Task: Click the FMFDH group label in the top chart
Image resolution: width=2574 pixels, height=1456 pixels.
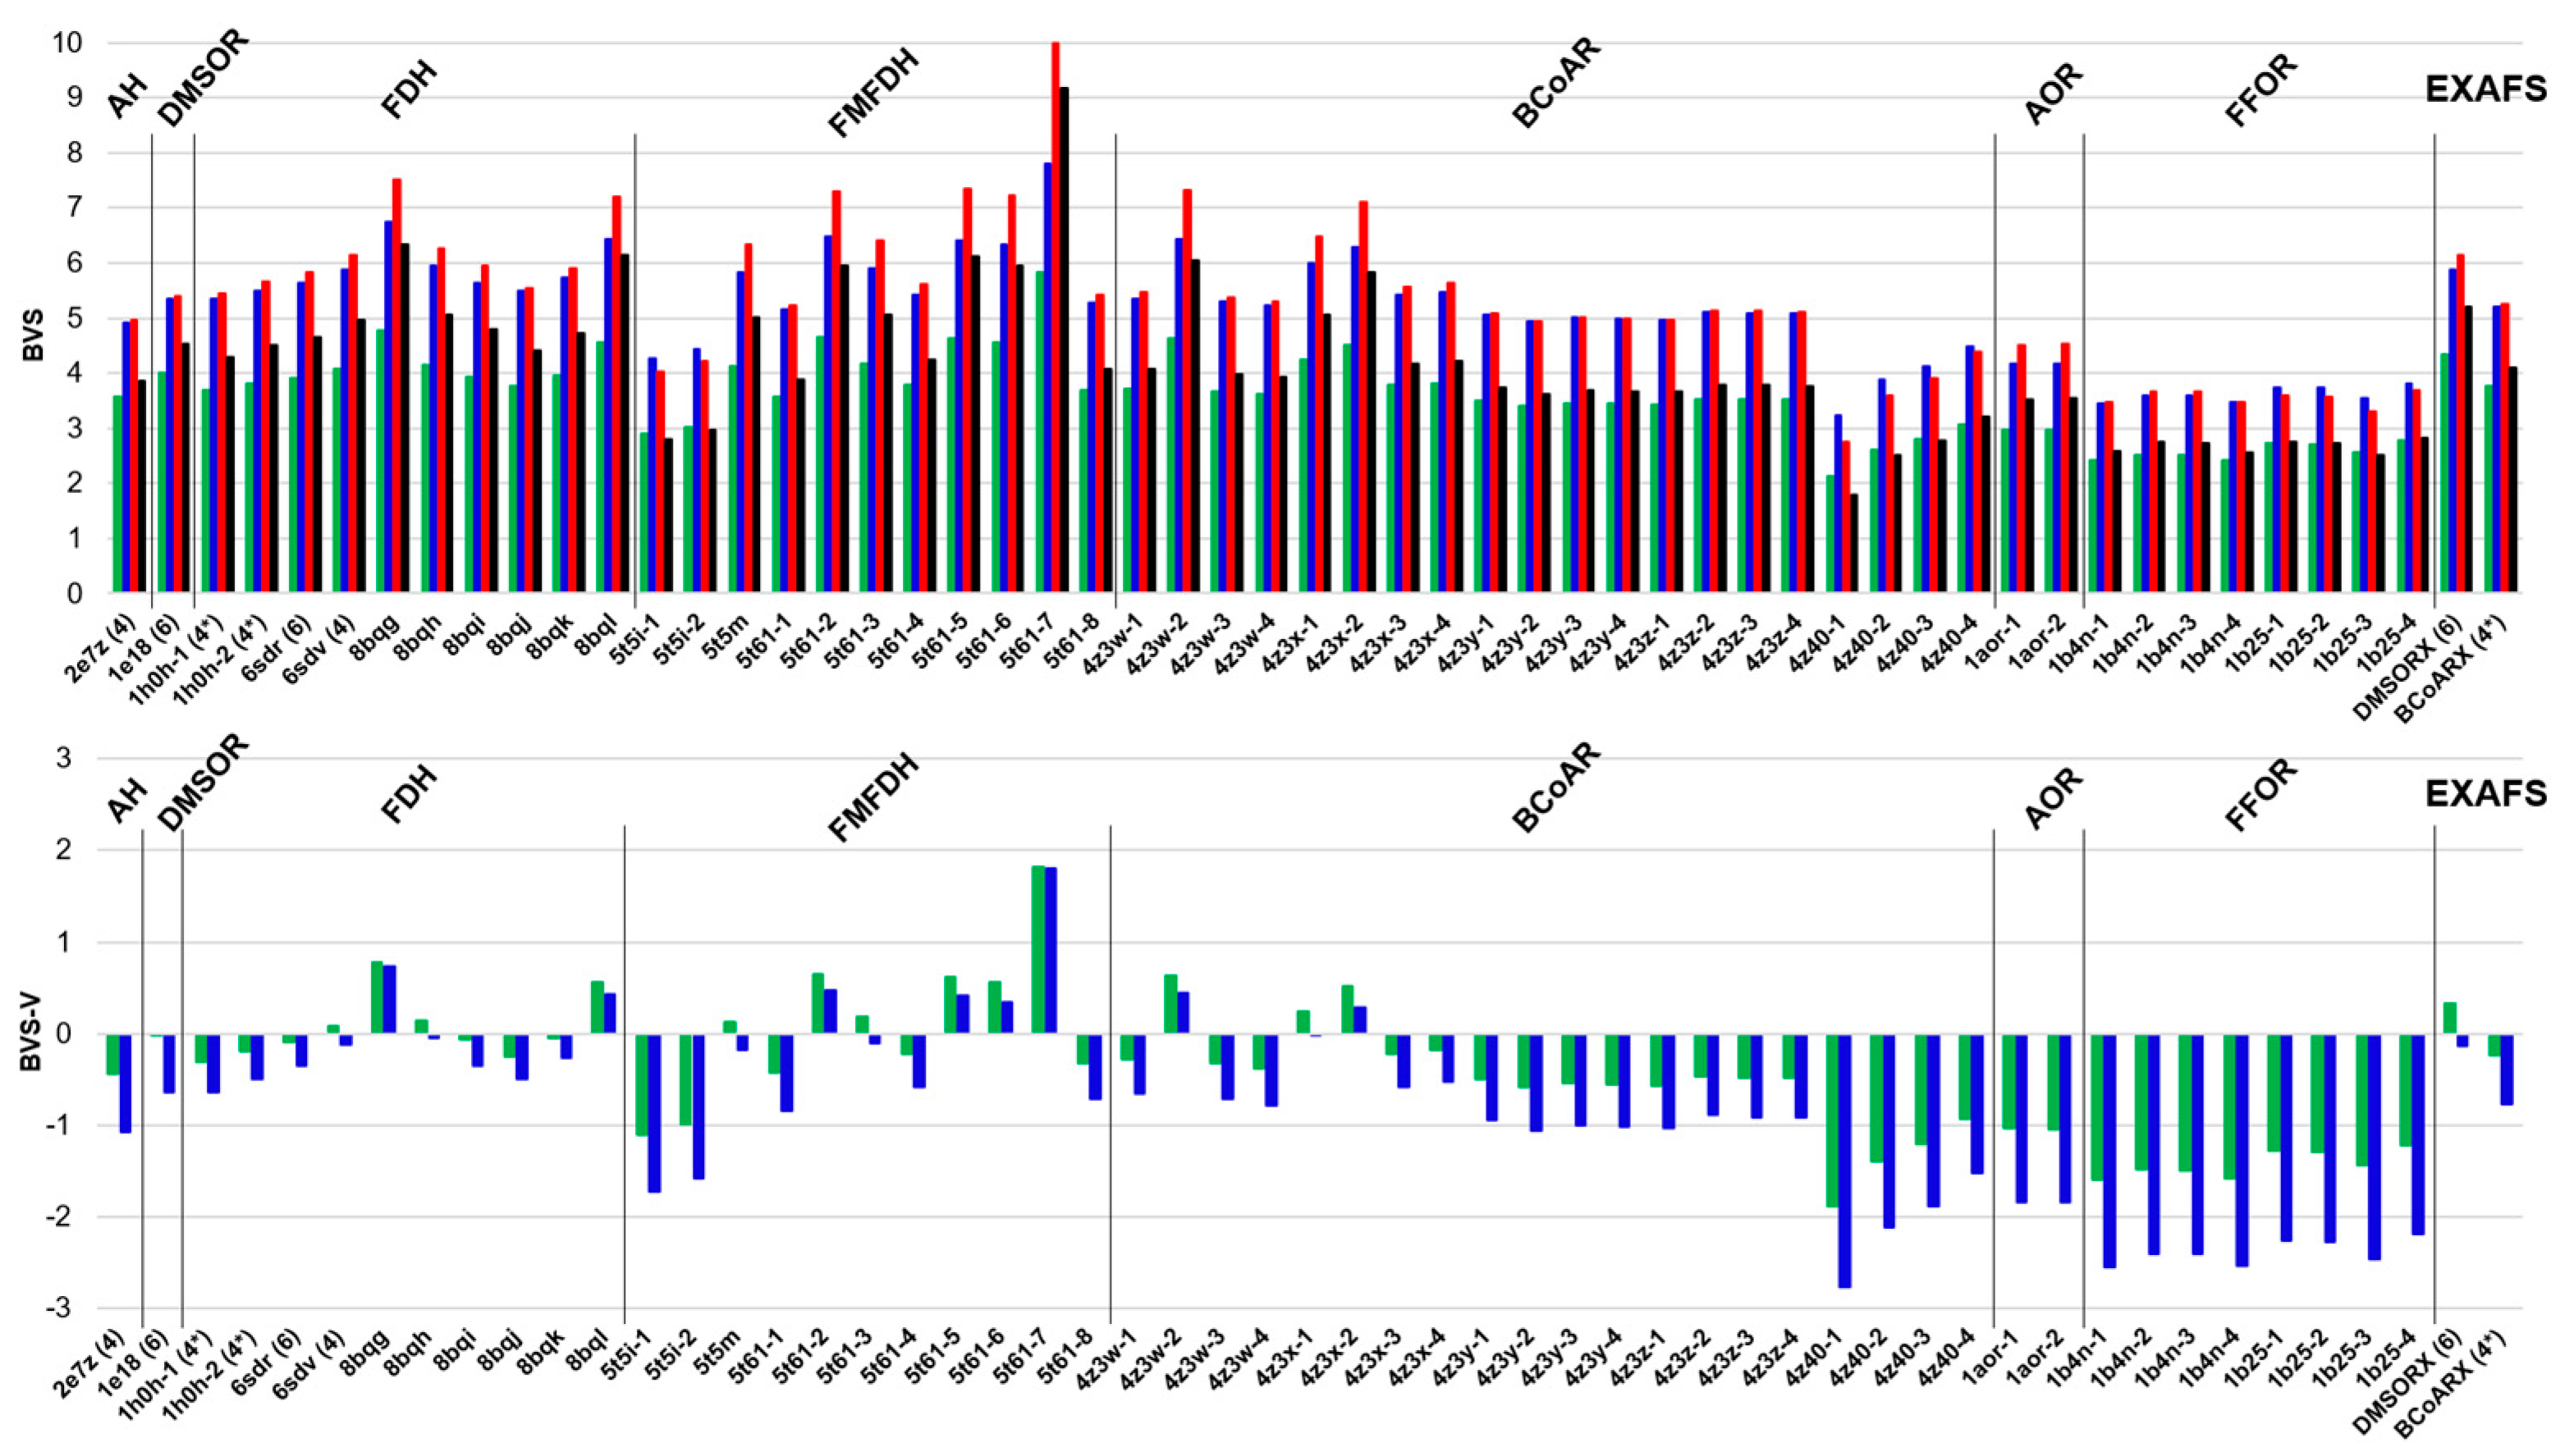Action: [873, 95]
